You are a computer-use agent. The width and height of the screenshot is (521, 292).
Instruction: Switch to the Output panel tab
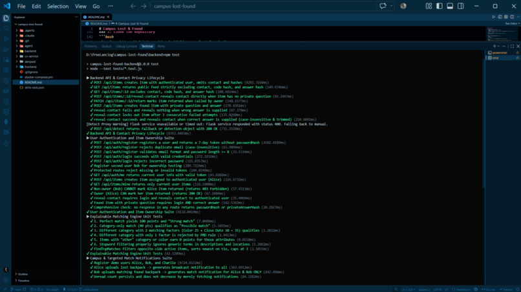coord(106,46)
